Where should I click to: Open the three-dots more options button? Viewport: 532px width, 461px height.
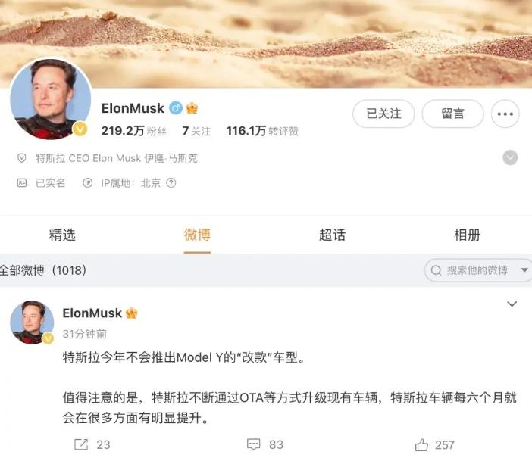coord(505,114)
